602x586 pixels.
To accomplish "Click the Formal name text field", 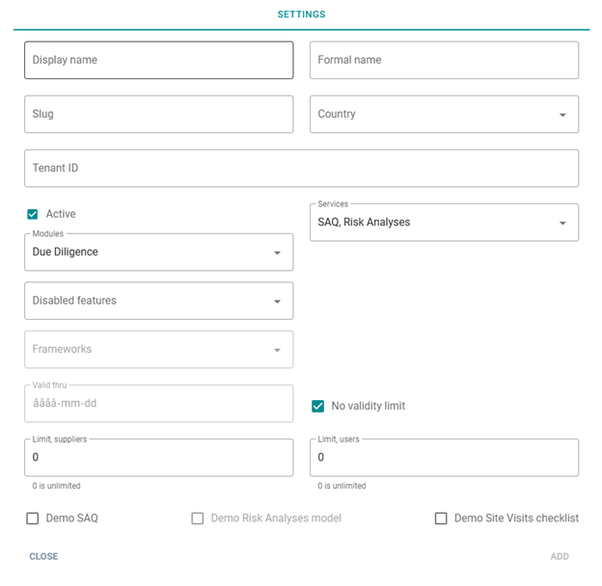I will tap(444, 60).
